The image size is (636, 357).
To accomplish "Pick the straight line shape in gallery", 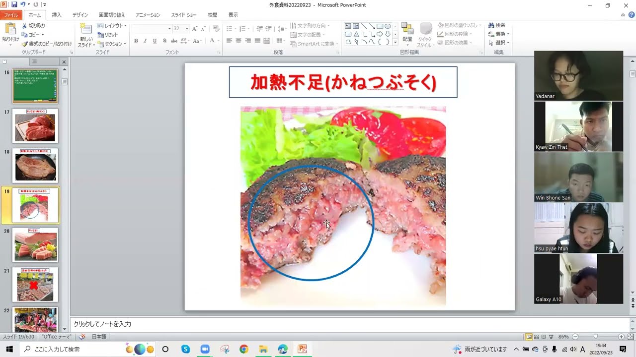I will [x=364, y=26].
